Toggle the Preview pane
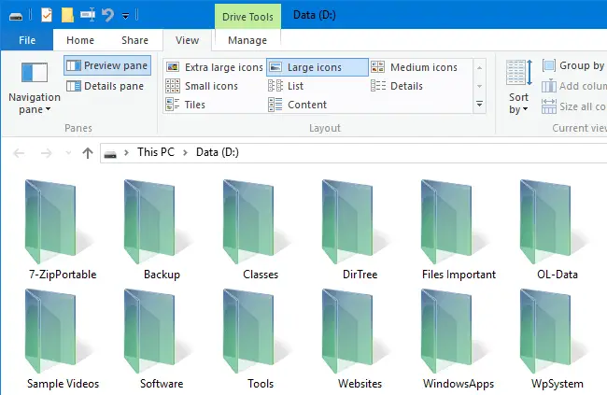The height and width of the screenshot is (395, 607). 107,65
